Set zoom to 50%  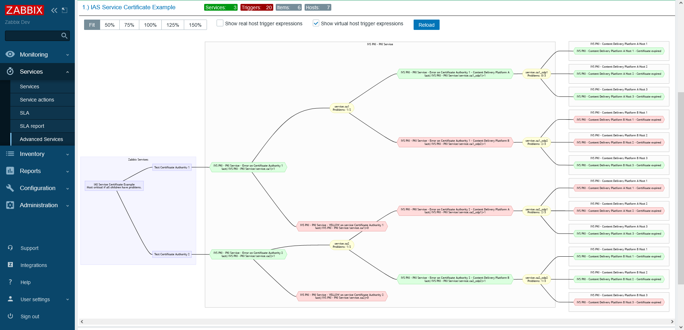point(110,25)
